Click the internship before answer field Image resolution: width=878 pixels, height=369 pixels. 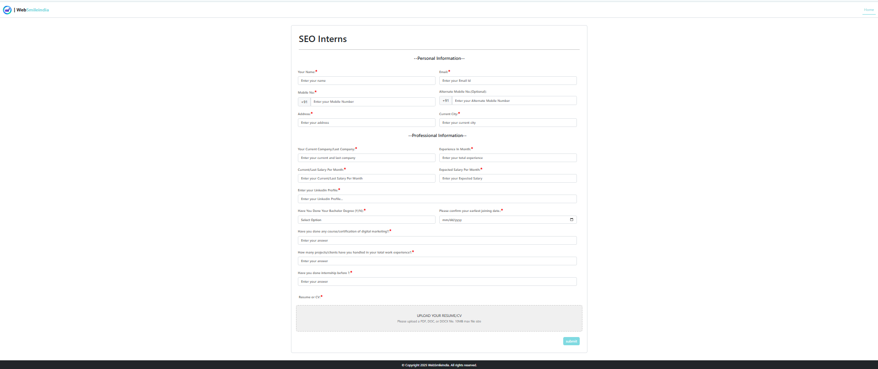pyautogui.click(x=437, y=282)
